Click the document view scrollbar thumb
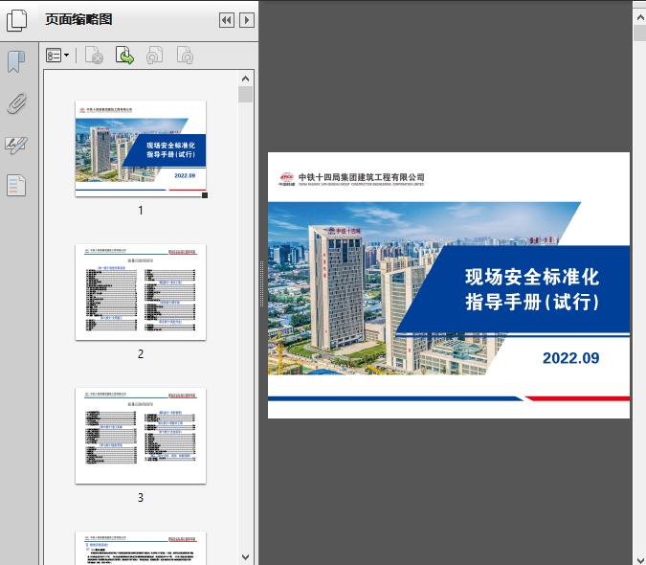Viewport: 646px width, 565px height. [x=640, y=33]
